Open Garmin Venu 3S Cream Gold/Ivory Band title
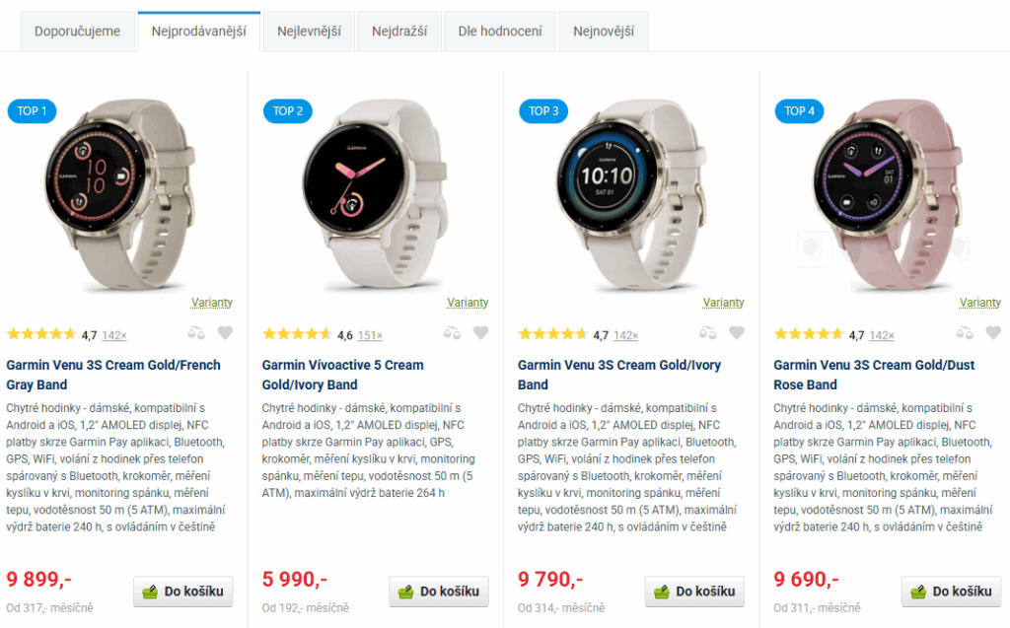Image resolution: width=1010 pixels, height=628 pixels. (x=619, y=375)
